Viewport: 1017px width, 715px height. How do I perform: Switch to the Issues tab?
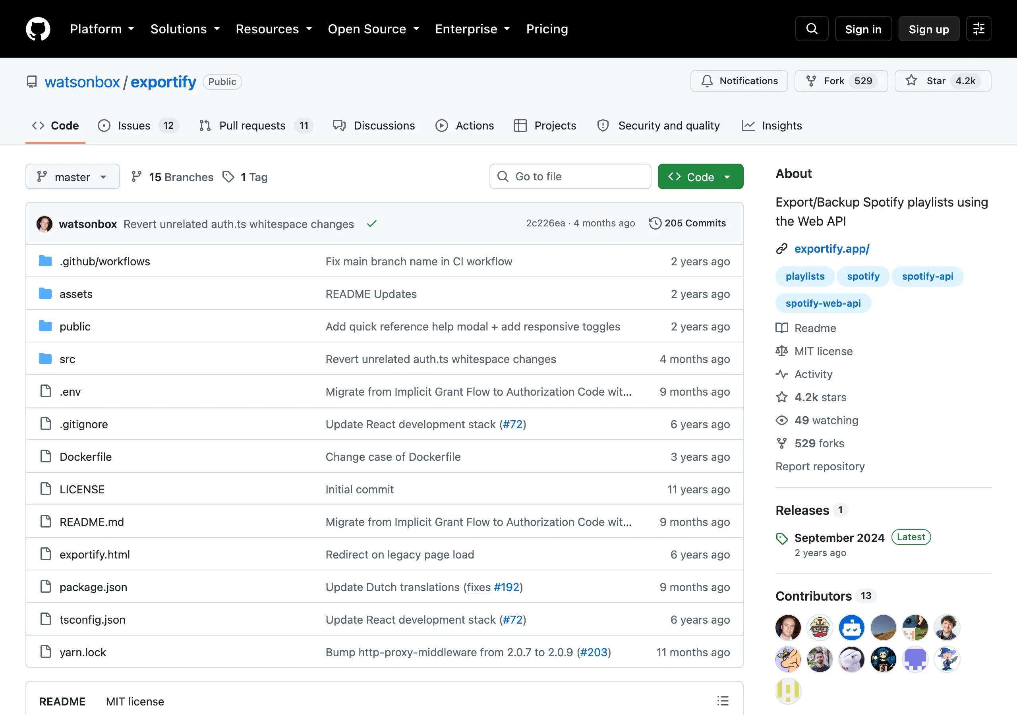click(x=138, y=126)
